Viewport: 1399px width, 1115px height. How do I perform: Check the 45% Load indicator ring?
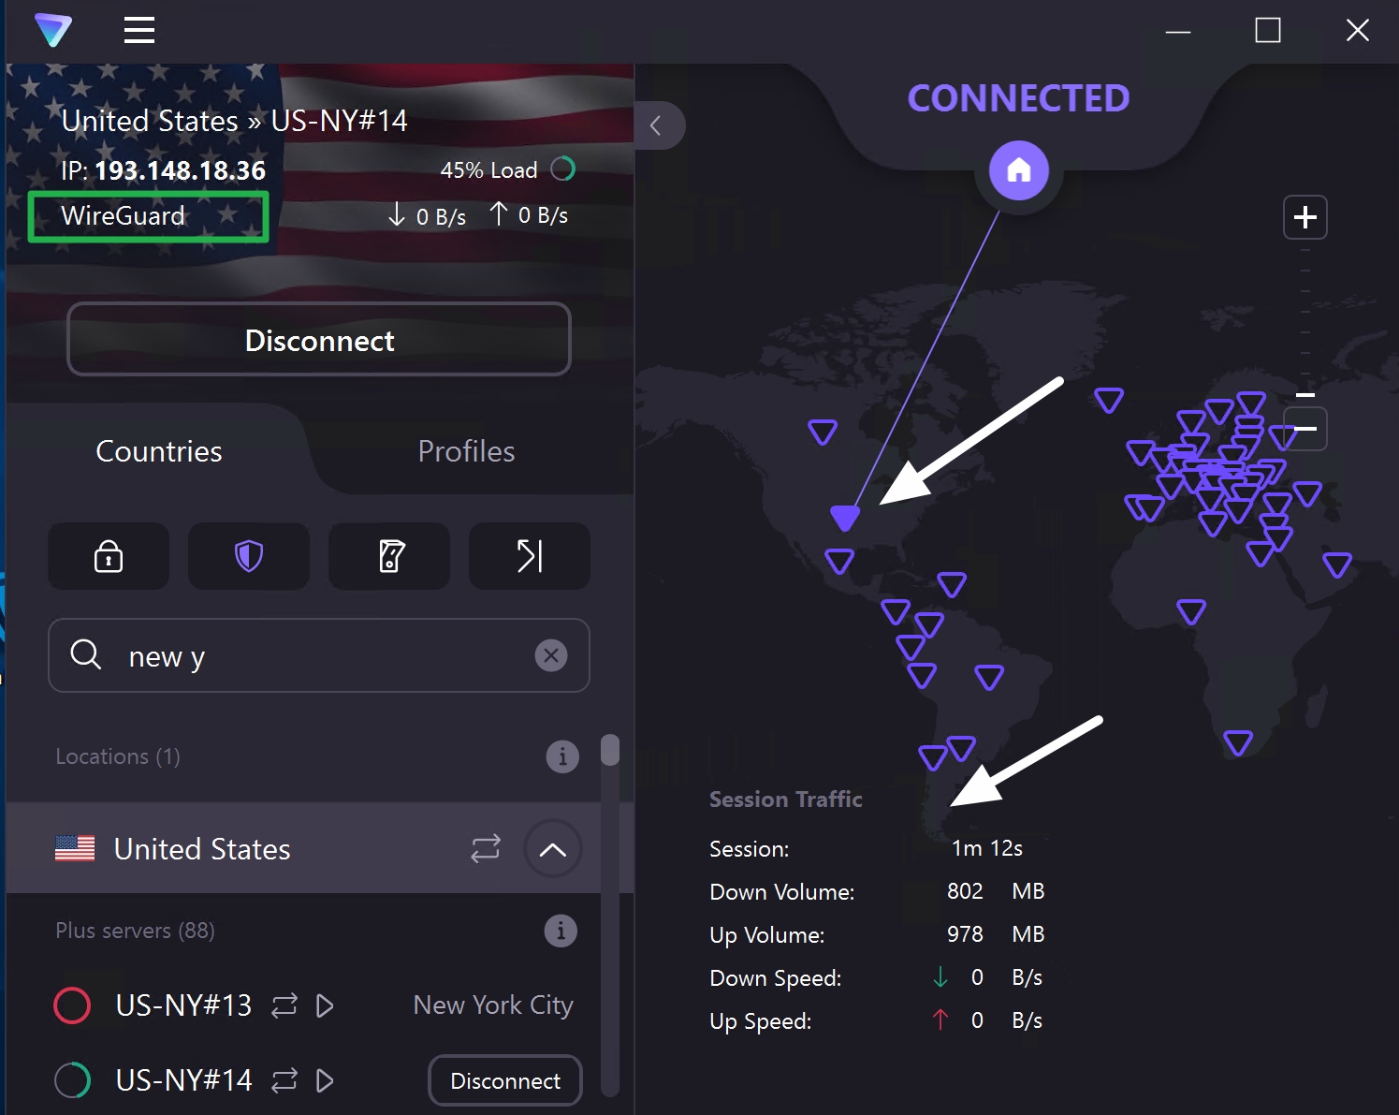point(562,169)
